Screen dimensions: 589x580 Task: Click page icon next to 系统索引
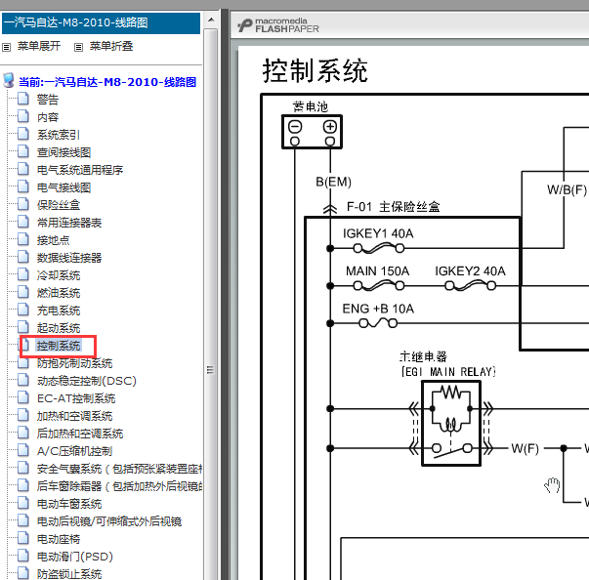pos(23,134)
